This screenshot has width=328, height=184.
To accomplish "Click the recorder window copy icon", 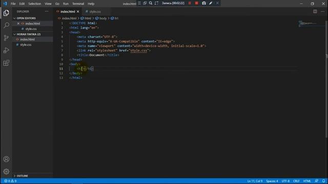I will 145,3.
